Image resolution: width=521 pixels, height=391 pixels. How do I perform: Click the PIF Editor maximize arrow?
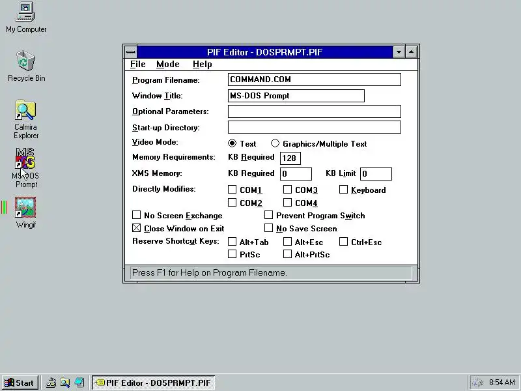coord(412,52)
